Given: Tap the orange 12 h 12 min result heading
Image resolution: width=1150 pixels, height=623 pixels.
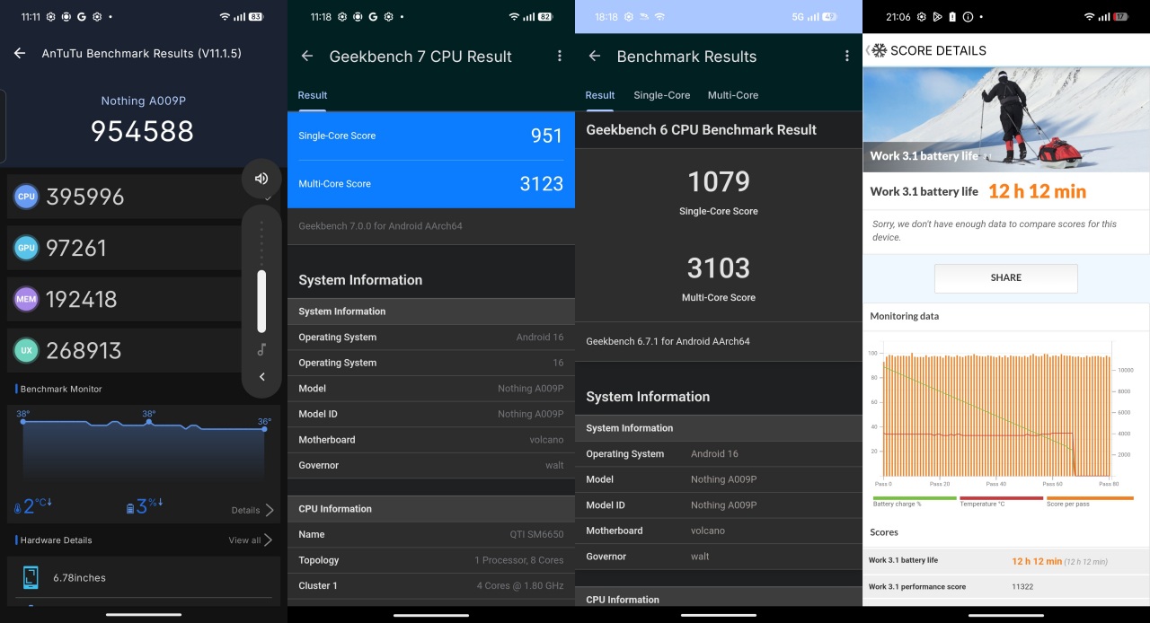Looking at the screenshot, I should coord(1037,191).
